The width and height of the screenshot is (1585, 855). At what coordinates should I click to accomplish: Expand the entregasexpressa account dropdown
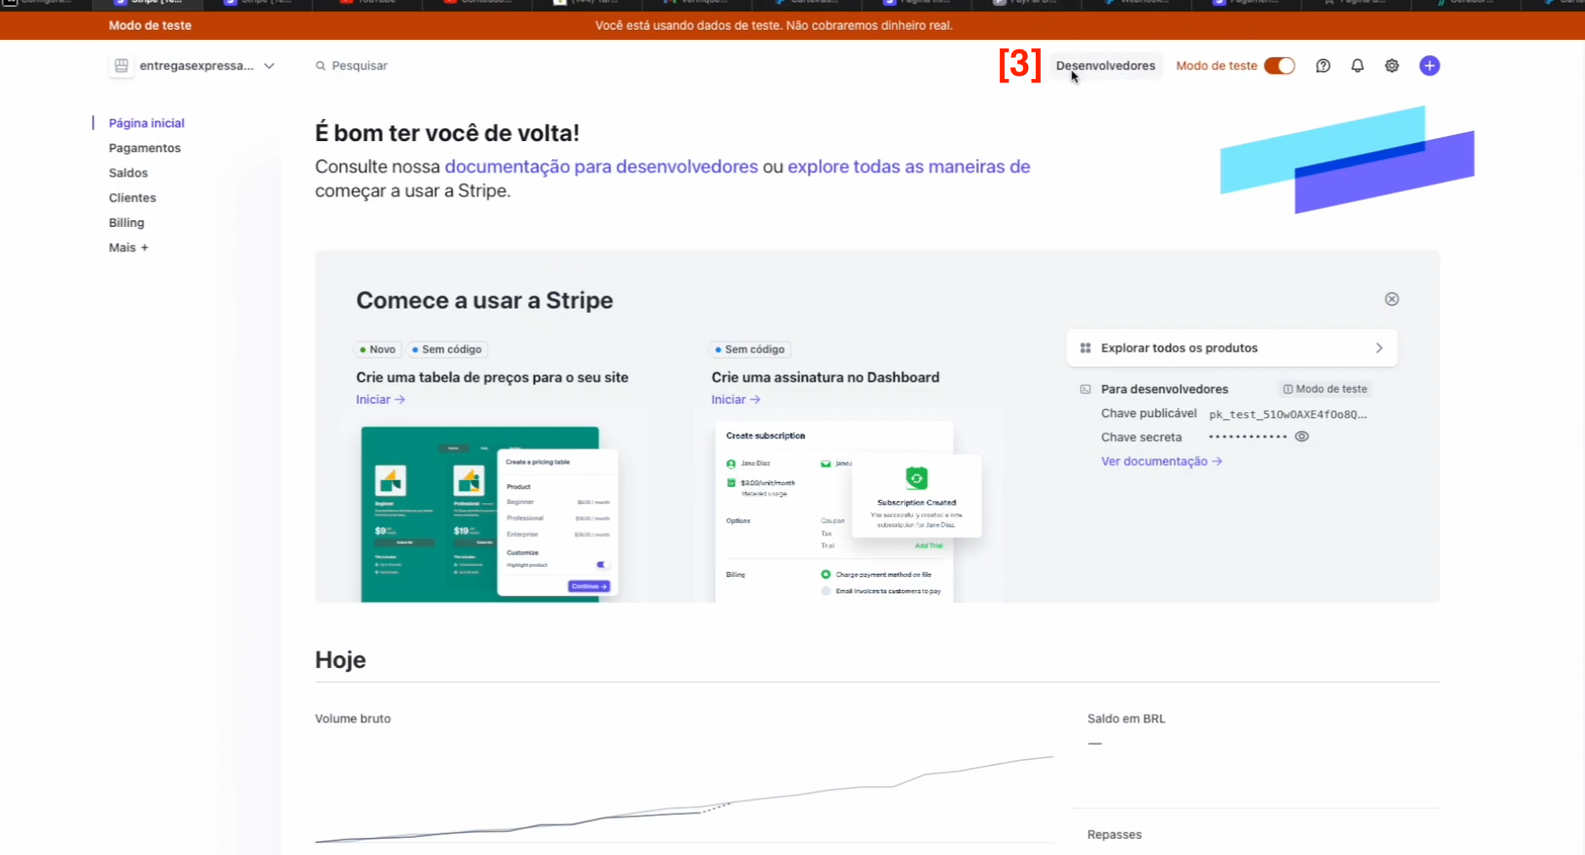pos(269,65)
